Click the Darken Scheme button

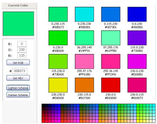point(18,95)
